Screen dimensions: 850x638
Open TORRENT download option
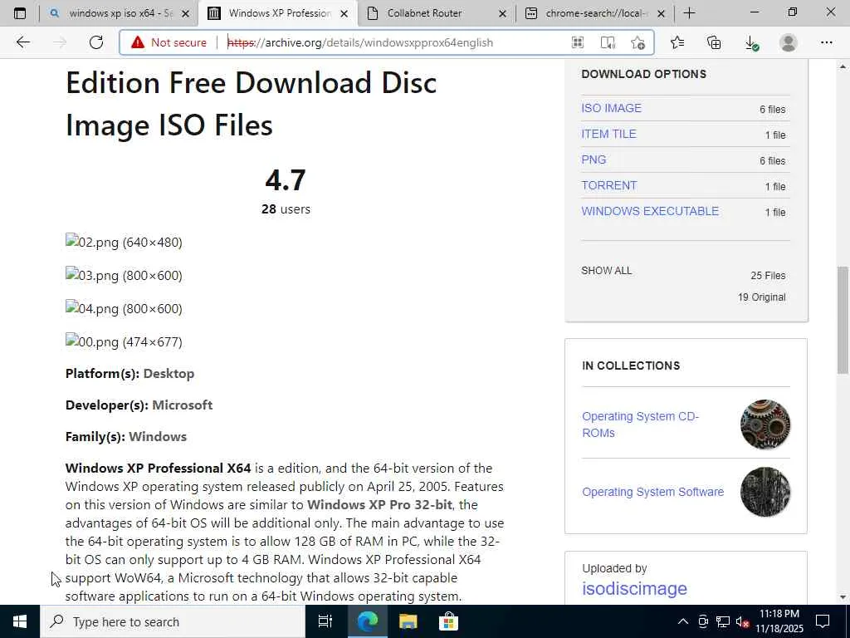(x=608, y=185)
